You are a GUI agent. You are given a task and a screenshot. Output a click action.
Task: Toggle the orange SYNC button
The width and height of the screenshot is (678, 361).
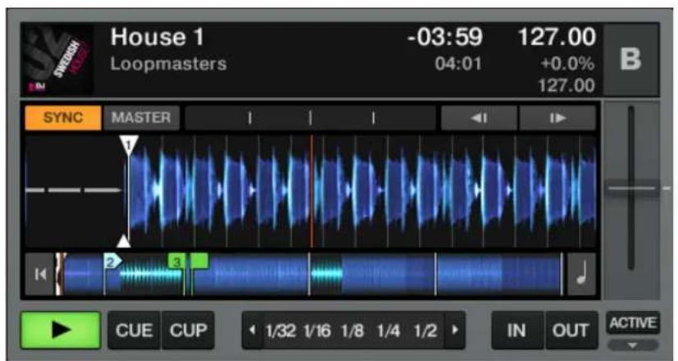[63, 117]
